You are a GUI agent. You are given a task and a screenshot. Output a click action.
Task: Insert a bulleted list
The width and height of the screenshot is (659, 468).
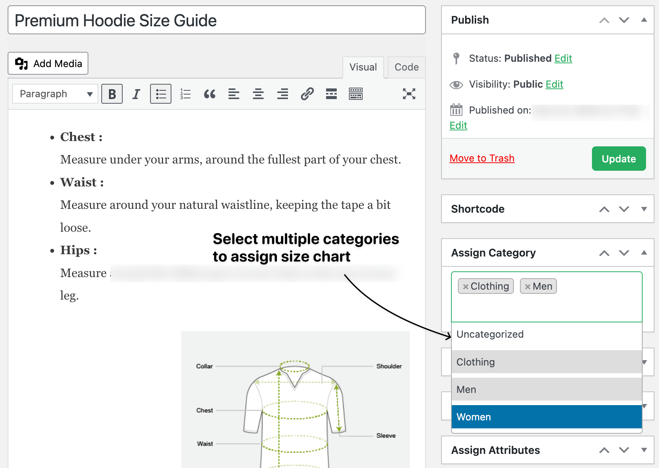click(x=160, y=94)
